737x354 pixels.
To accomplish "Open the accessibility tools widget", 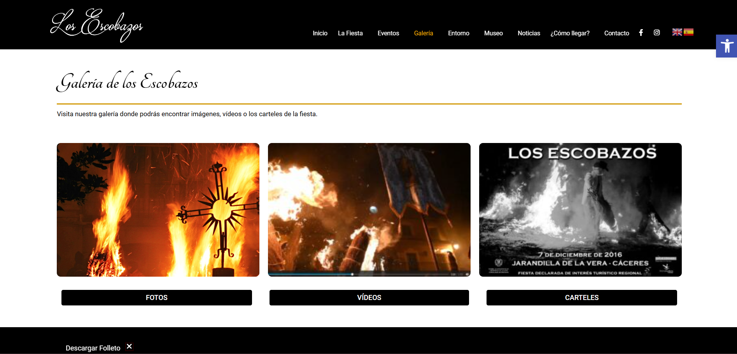I will [x=726, y=46].
